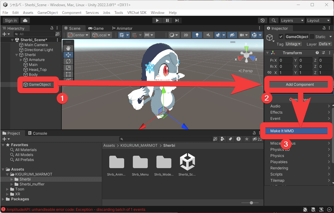
Task: Open Sherbi_Sc... Unity scene asset
Action: click(187, 165)
